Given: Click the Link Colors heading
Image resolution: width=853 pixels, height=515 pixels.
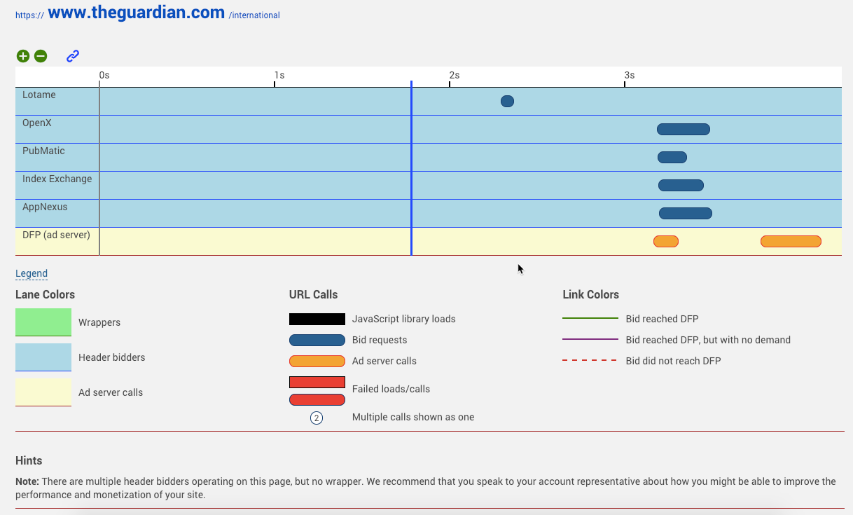Looking at the screenshot, I should click(590, 294).
